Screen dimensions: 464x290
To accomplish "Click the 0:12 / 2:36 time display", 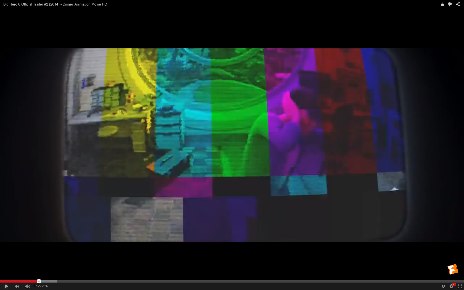I will point(41,286).
